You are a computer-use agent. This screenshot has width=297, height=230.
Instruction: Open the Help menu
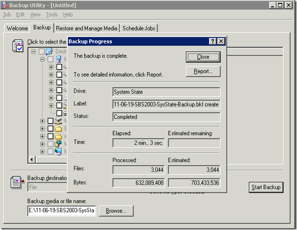[68, 15]
